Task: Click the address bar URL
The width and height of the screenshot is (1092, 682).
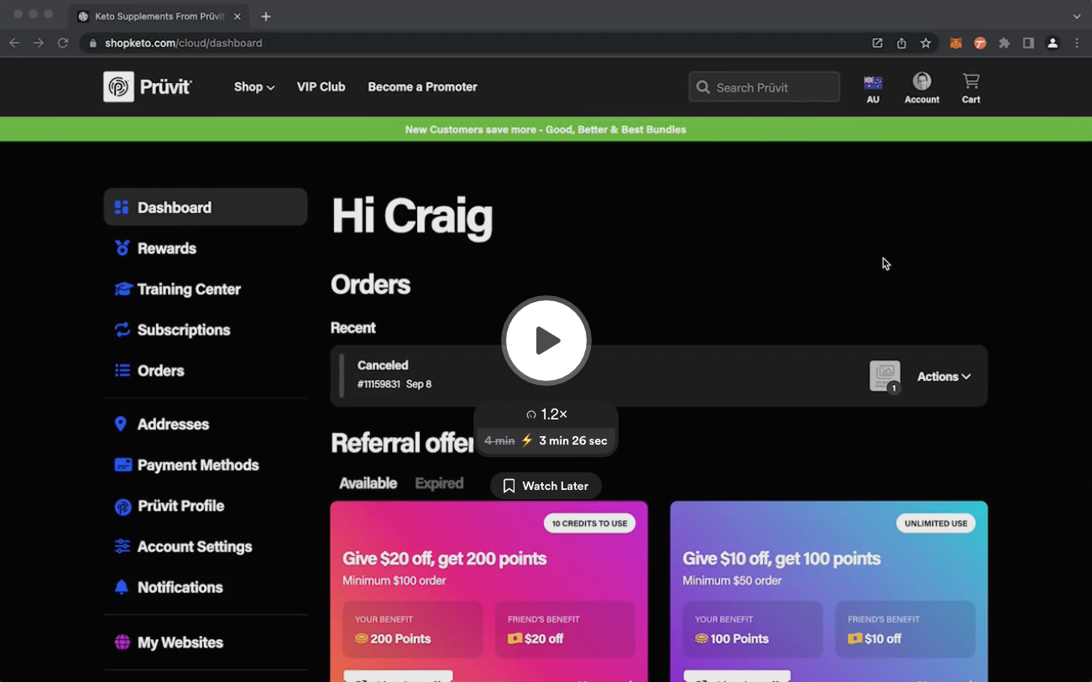Action: [x=184, y=43]
